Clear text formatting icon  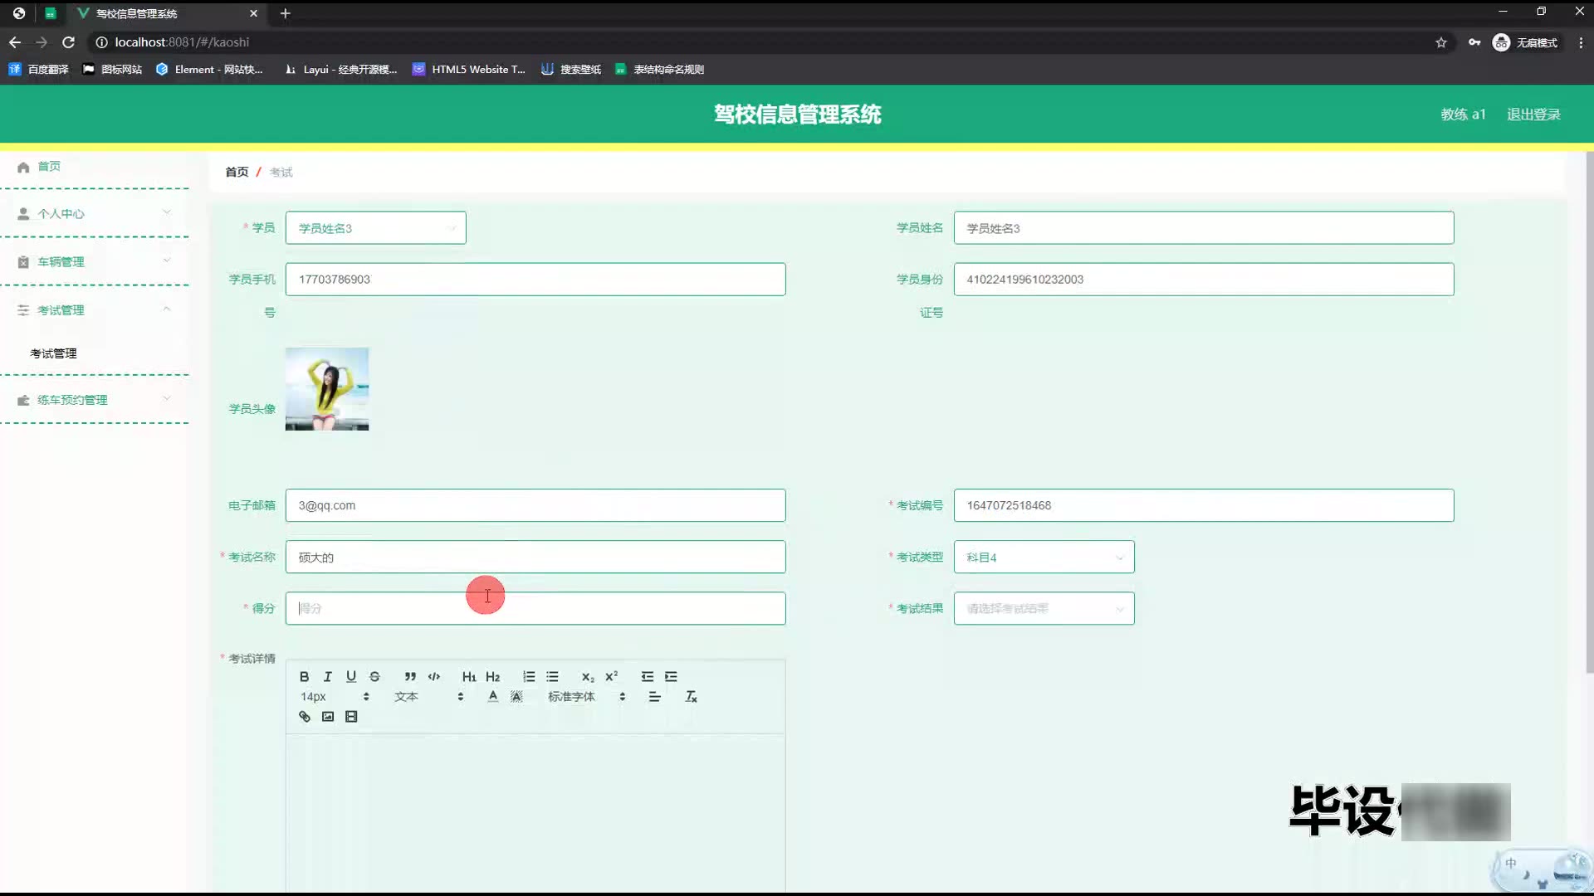tap(691, 697)
